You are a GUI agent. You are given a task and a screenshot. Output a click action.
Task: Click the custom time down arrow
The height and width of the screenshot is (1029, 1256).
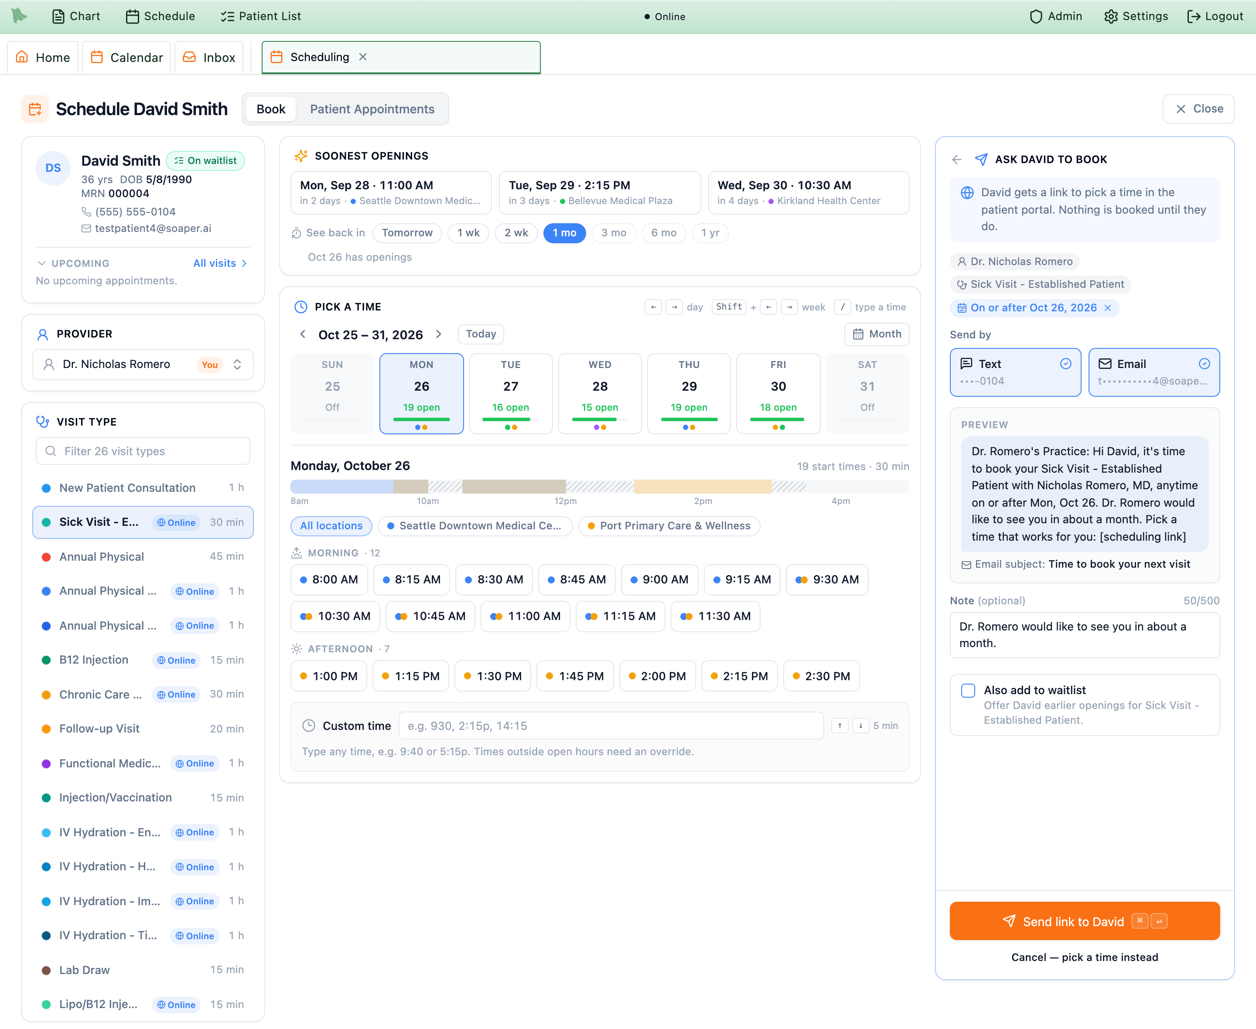point(860,726)
